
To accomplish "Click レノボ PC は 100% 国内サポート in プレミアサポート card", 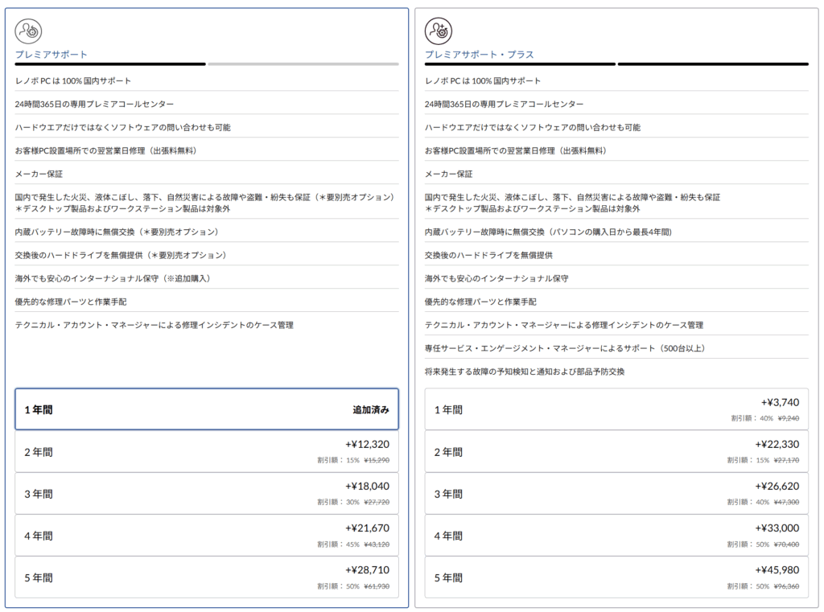I will click(x=73, y=81).
